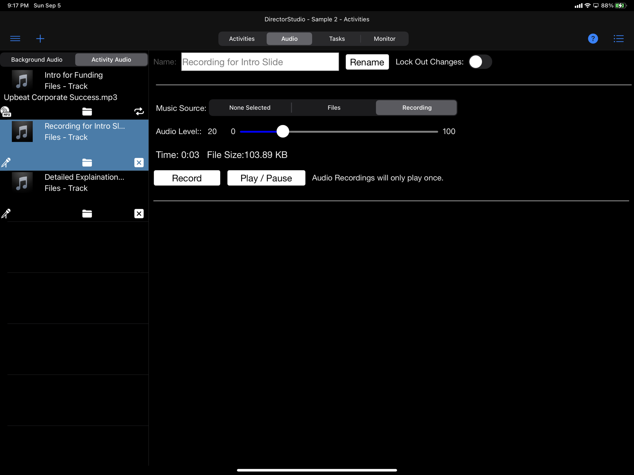Click the Play / Pause button

(266, 178)
